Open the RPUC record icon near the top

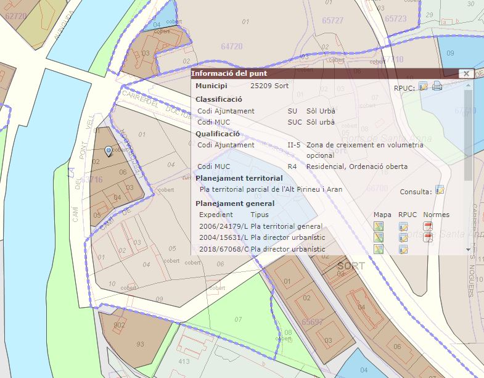tap(424, 86)
